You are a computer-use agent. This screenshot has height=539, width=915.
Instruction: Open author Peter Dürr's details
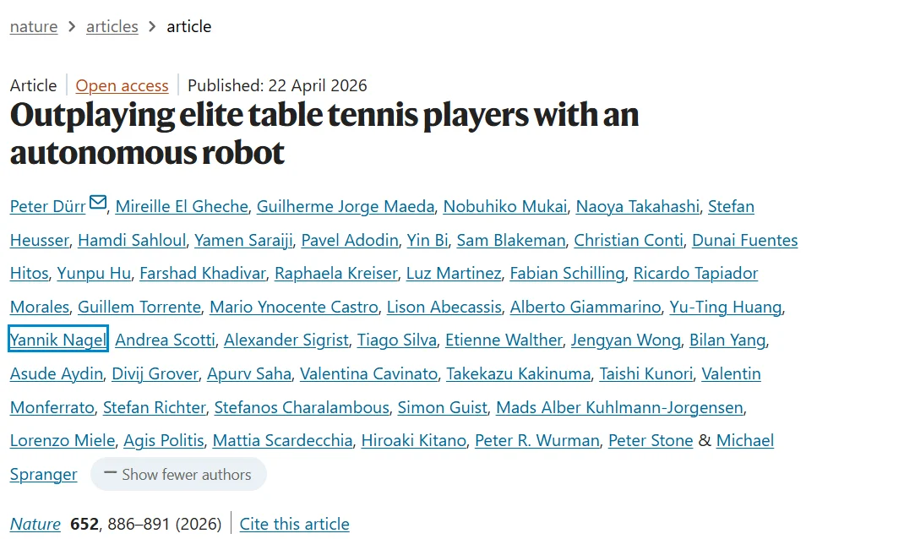[x=47, y=206]
